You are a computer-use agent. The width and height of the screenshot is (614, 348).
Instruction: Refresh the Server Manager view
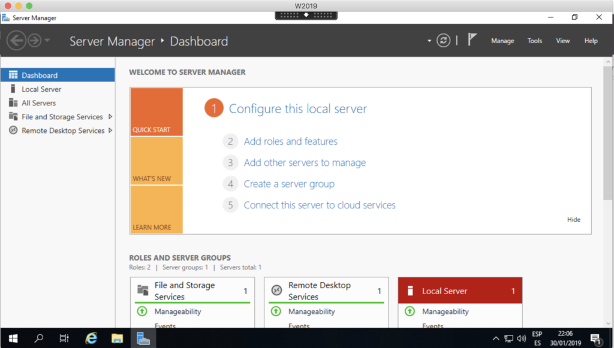[x=443, y=40]
